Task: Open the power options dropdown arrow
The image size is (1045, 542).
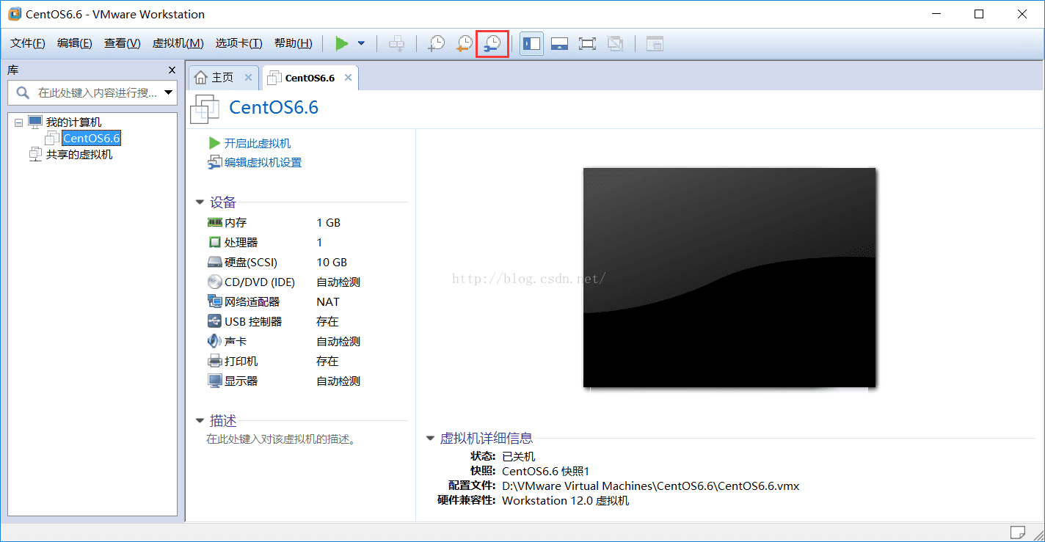Action: pyautogui.click(x=361, y=43)
